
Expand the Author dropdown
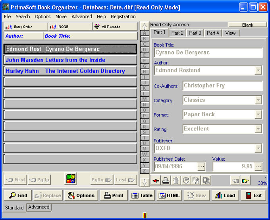coord(258,70)
